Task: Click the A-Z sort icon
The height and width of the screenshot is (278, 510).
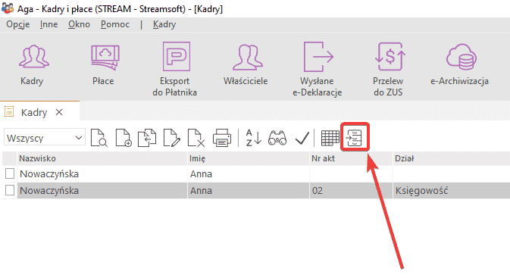Action: click(253, 138)
